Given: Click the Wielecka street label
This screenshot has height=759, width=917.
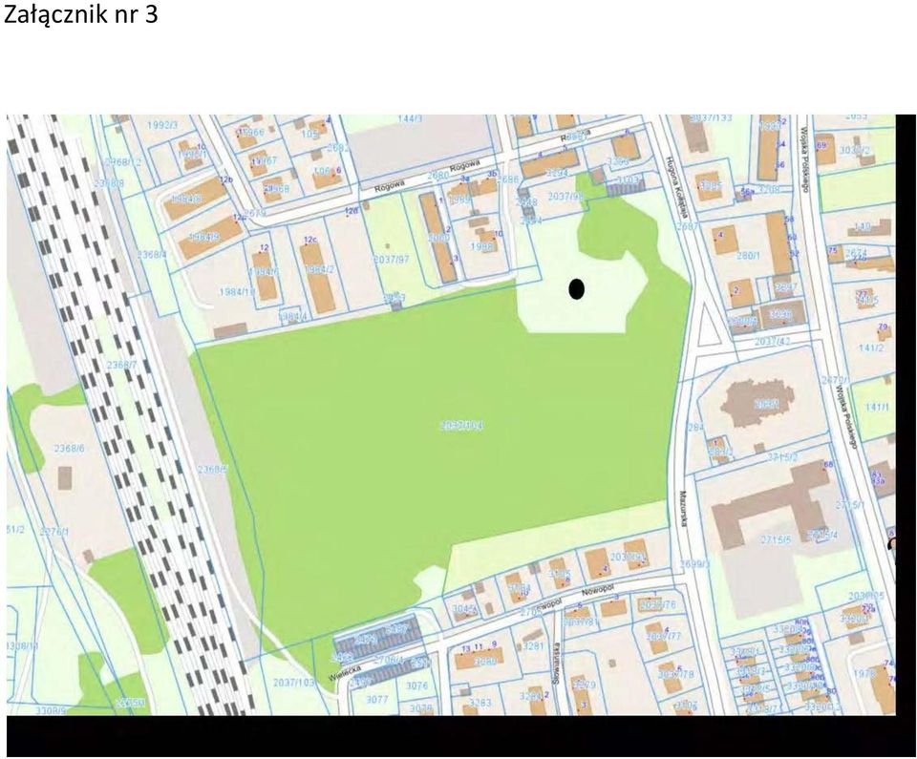Looking at the screenshot, I should tap(343, 674).
